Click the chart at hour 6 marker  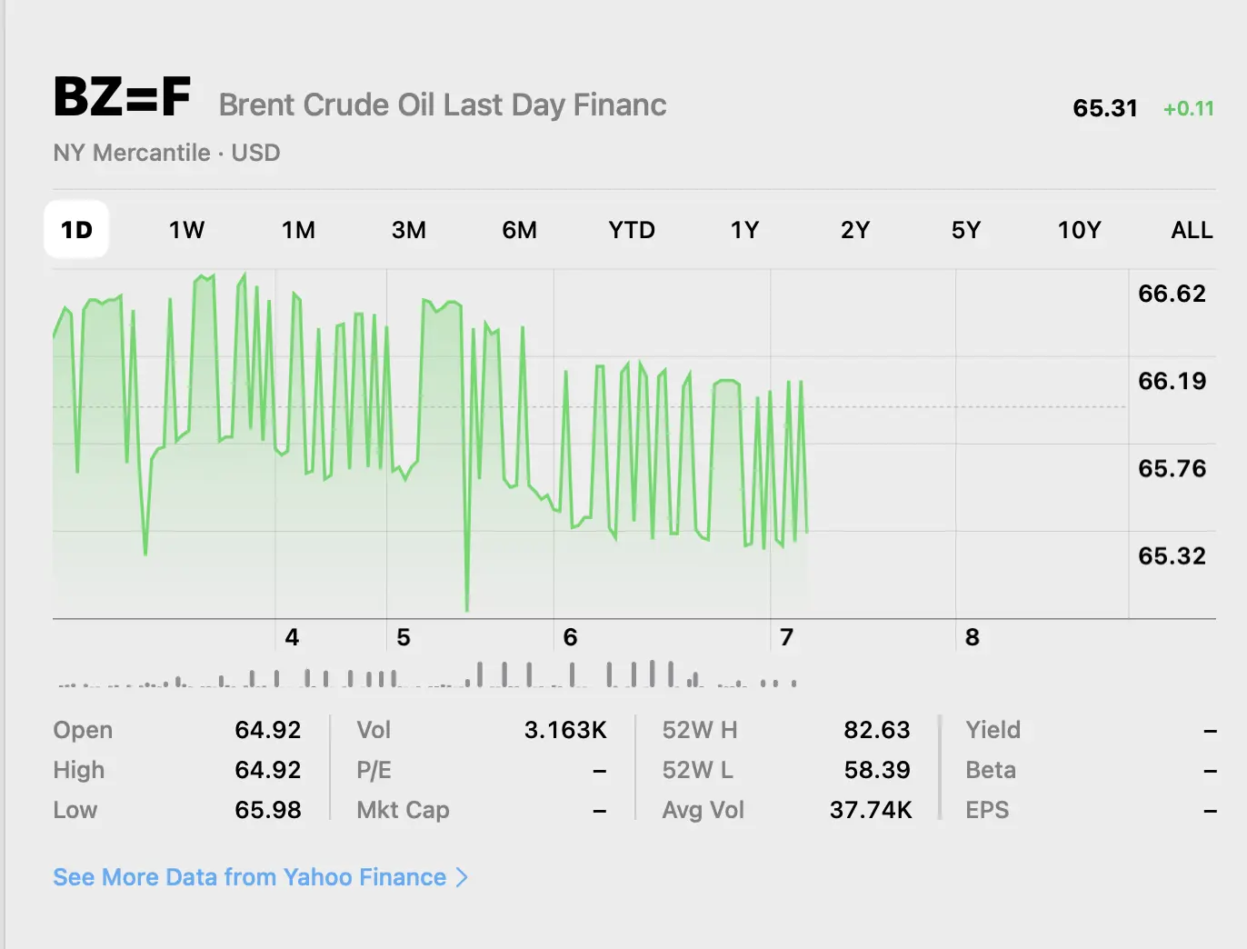[x=570, y=637]
